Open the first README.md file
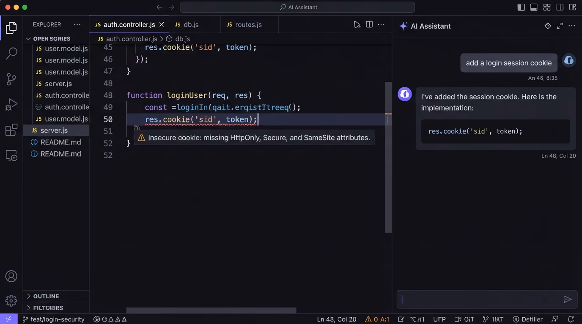Image resolution: width=582 pixels, height=324 pixels. [x=56, y=142]
